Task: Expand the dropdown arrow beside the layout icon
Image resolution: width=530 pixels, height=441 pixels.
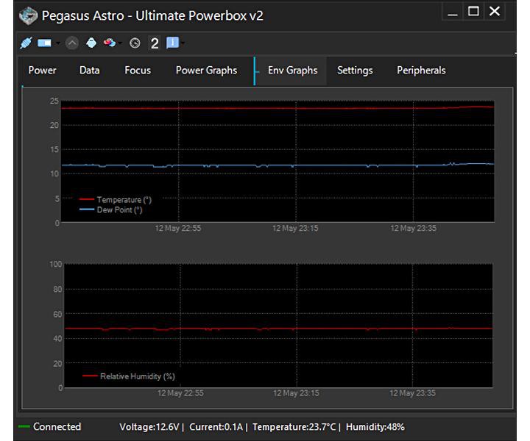Action: (x=57, y=43)
